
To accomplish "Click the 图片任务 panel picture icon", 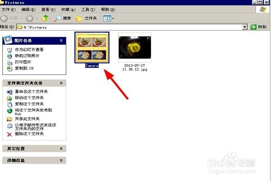I will 8,40.
